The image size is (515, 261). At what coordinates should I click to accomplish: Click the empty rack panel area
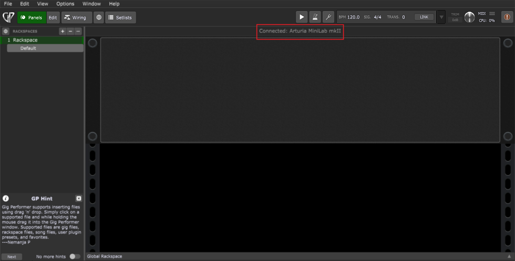tap(300, 90)
